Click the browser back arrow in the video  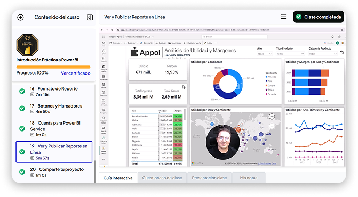pyautogui.click(x=102, y=30)
